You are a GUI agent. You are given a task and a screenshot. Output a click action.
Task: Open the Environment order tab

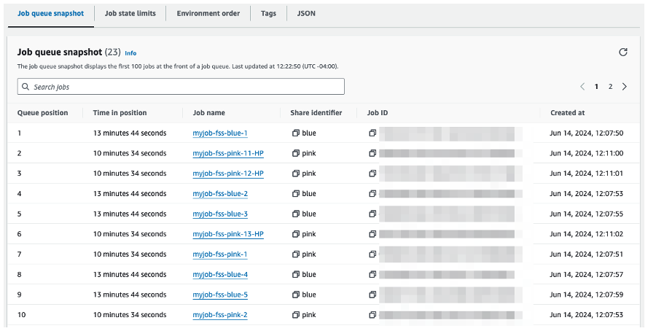(208, 14)
